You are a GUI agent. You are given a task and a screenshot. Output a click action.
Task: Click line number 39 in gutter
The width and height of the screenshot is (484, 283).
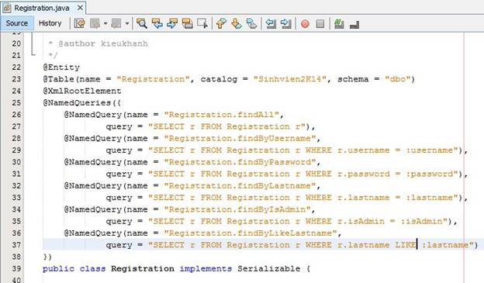pyautogui.click(x=16, y=268)
